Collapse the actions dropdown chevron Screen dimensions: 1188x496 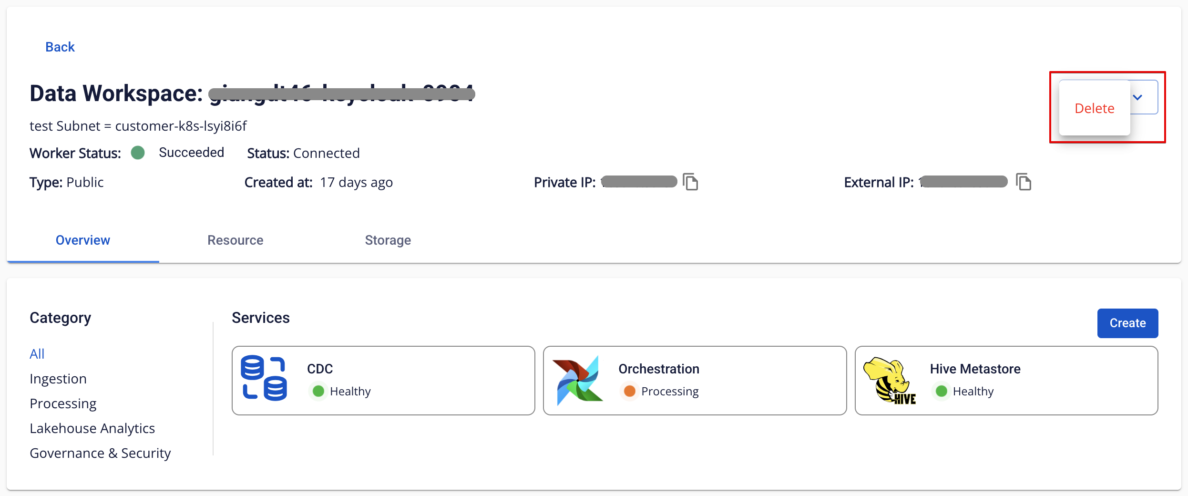pos(1137,97)
